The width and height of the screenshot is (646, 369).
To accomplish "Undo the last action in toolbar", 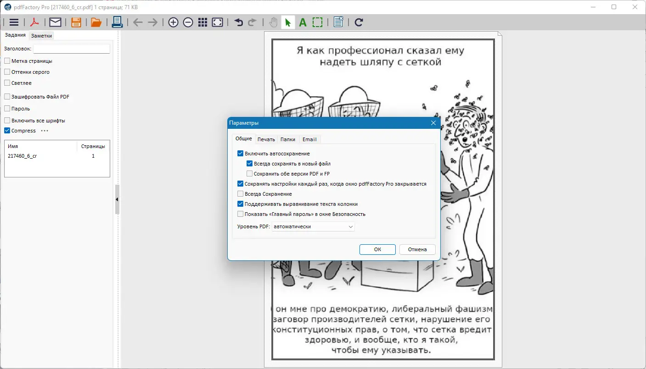I will 238,22.
